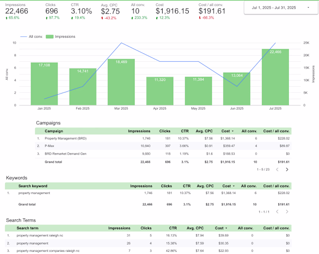Viewport: 319px width, 254px height.
Task: Go to previous page of Campaigns table
Action: coord(277,169)
